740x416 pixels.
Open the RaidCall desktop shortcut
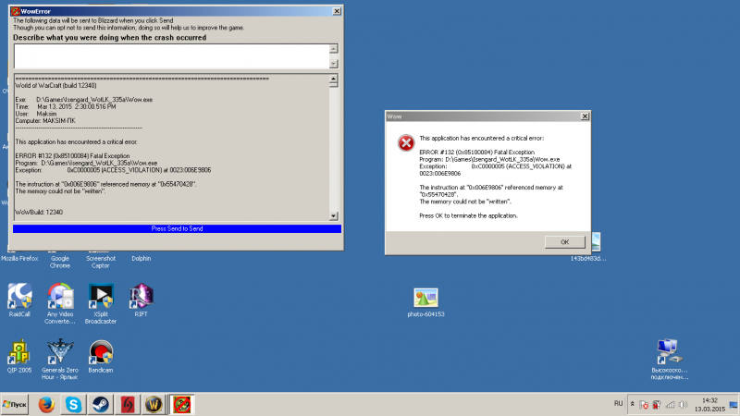click(x=19, y=296)
